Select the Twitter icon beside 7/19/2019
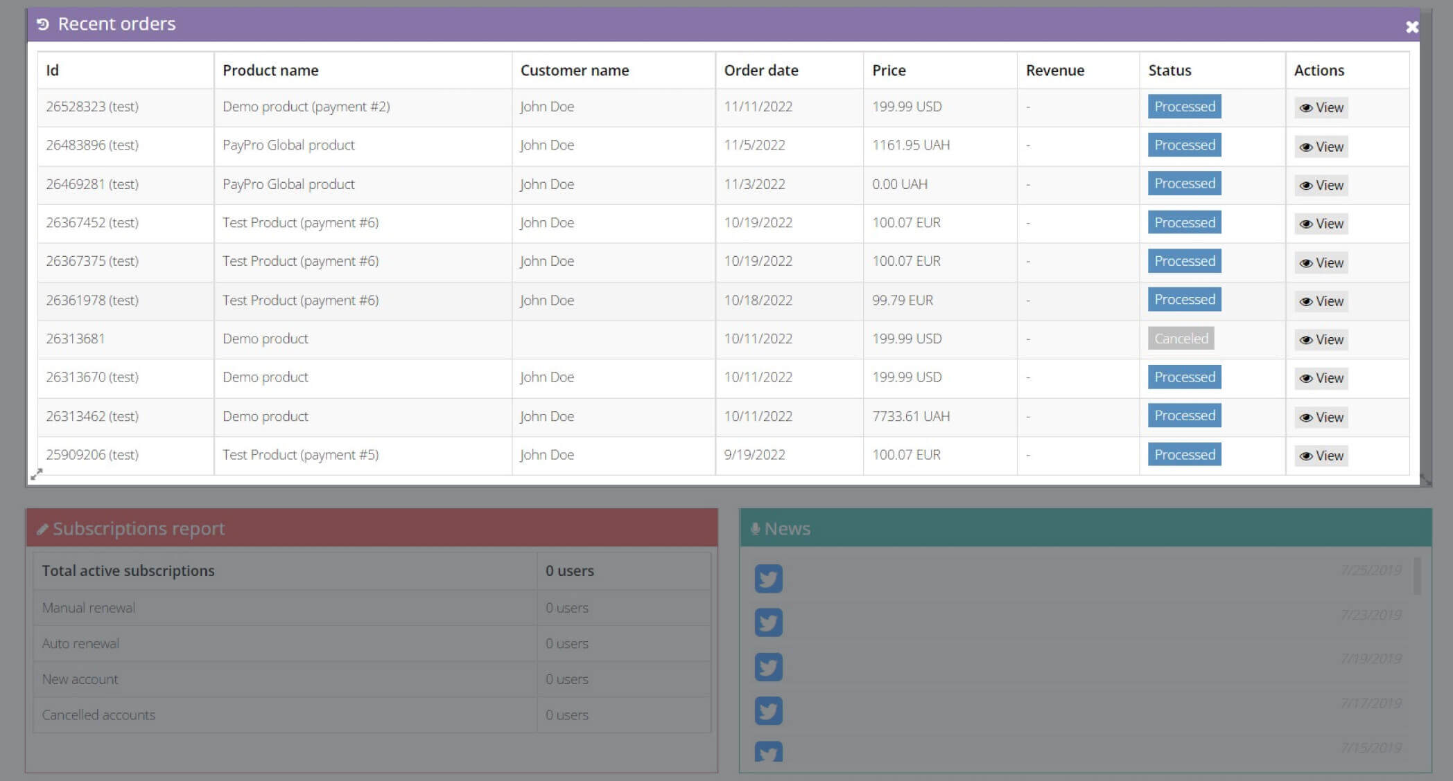 point(768,667)
